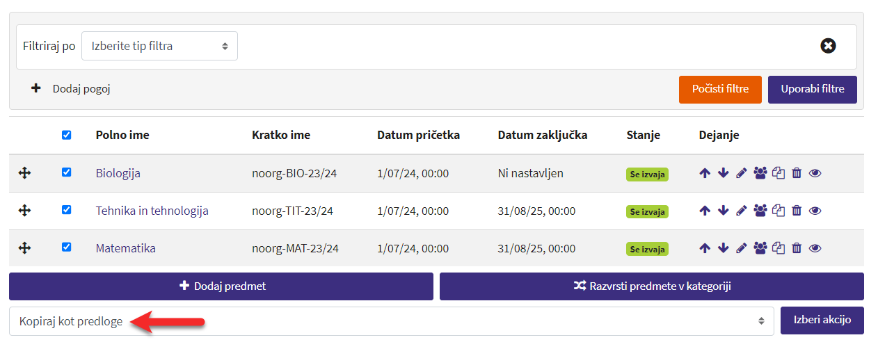Uncheck the Biologija row checkbox
This screenshot has height=349, width=878.
point(66,172)
